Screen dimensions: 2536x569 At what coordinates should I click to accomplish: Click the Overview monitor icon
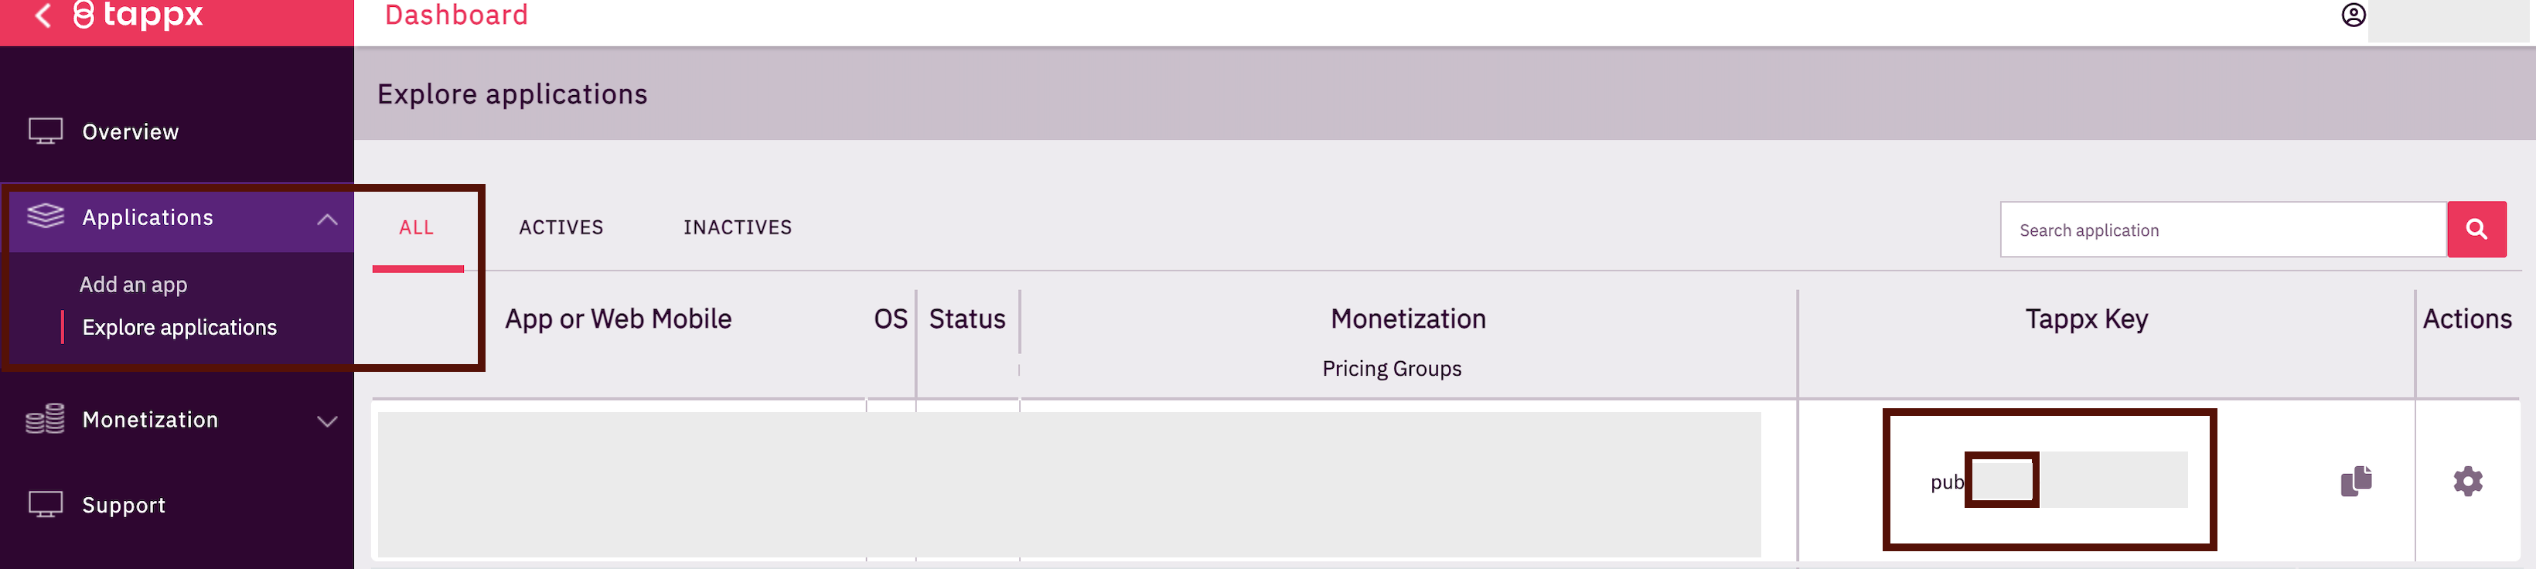tap(46, 132)
